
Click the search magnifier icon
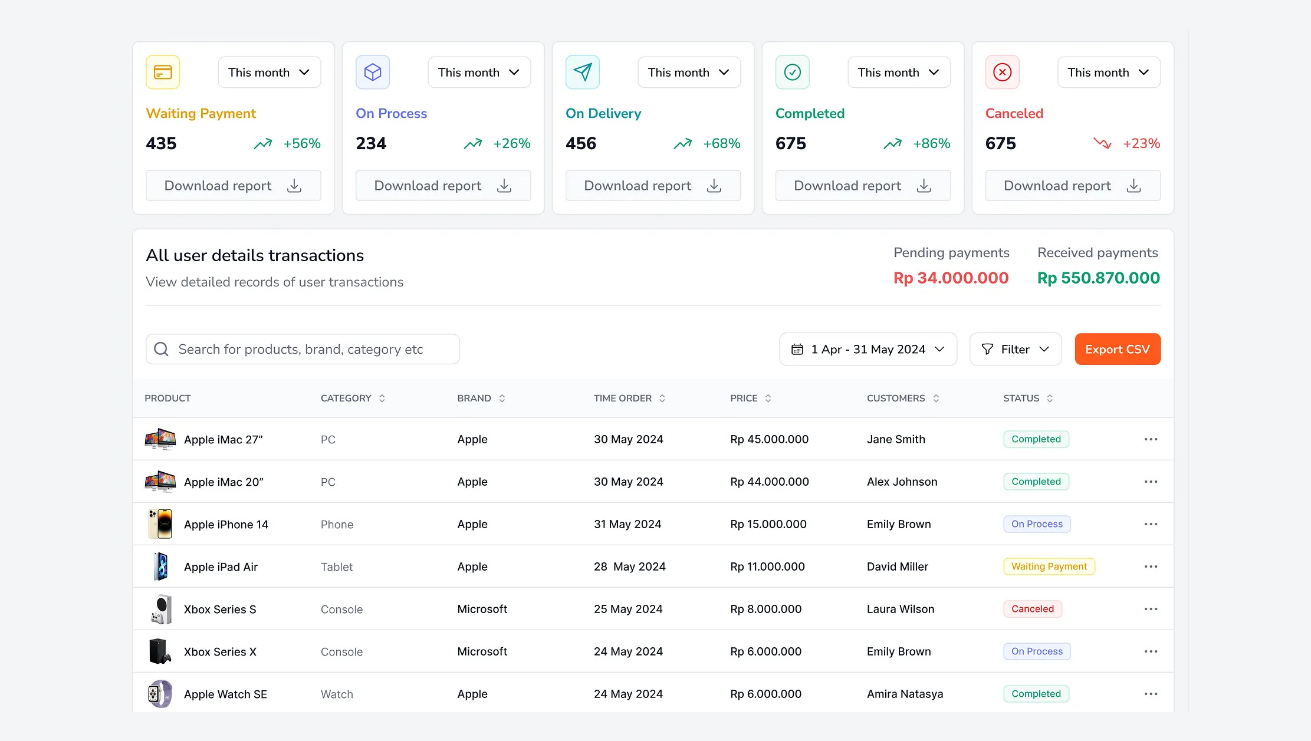point(161,349)
